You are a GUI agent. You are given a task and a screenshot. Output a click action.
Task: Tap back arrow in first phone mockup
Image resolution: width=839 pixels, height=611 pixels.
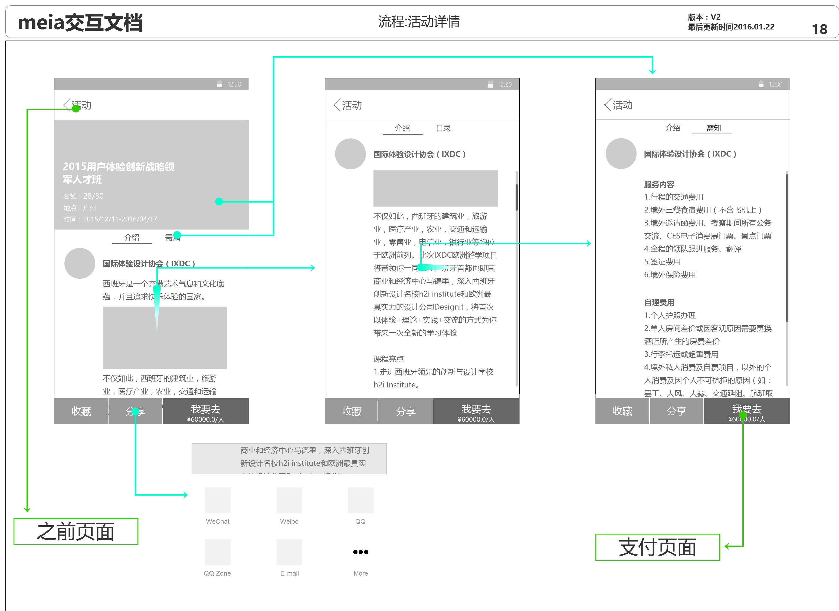[67, 105]
